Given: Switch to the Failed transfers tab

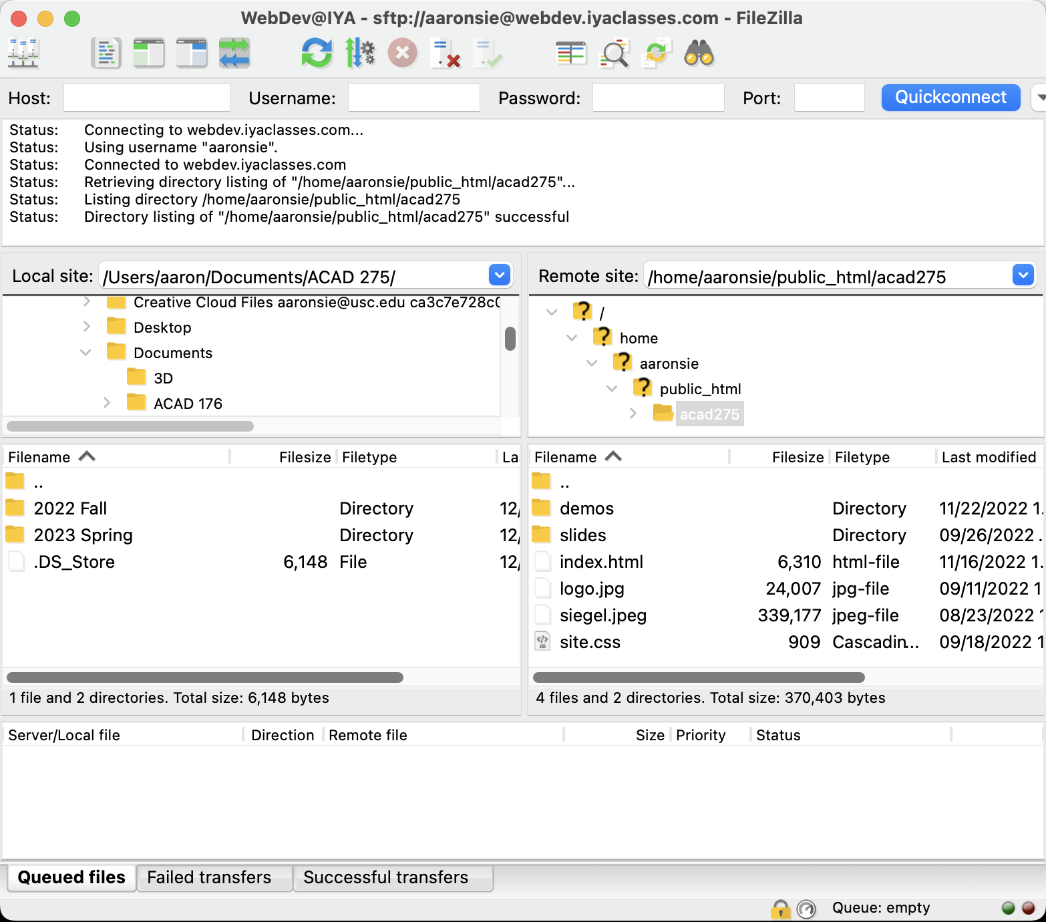Looking at the screenshot, I should click(x=208, y=877).
